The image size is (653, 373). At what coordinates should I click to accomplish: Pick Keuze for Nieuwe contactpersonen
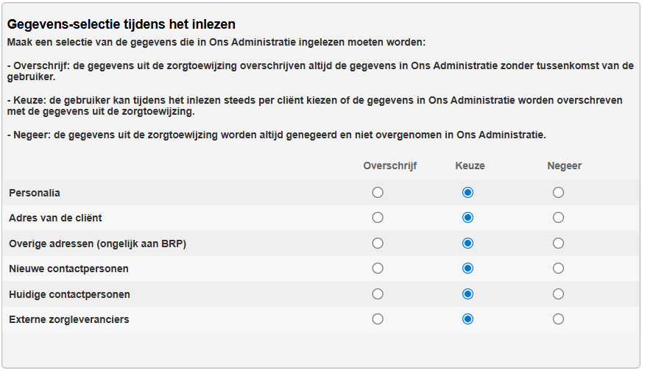point(467,268)
